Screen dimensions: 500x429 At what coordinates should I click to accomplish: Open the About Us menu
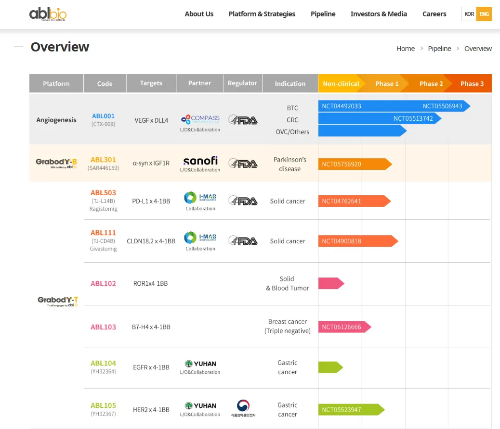(x=199, y=14)
